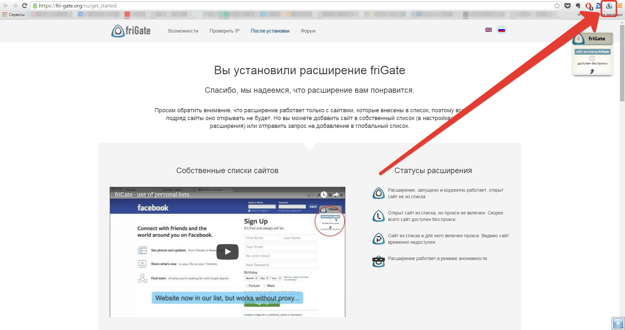The image size is (625, 330).
Task: Go to the 'Проверить IP' page
Action: (x=224, y=31)
